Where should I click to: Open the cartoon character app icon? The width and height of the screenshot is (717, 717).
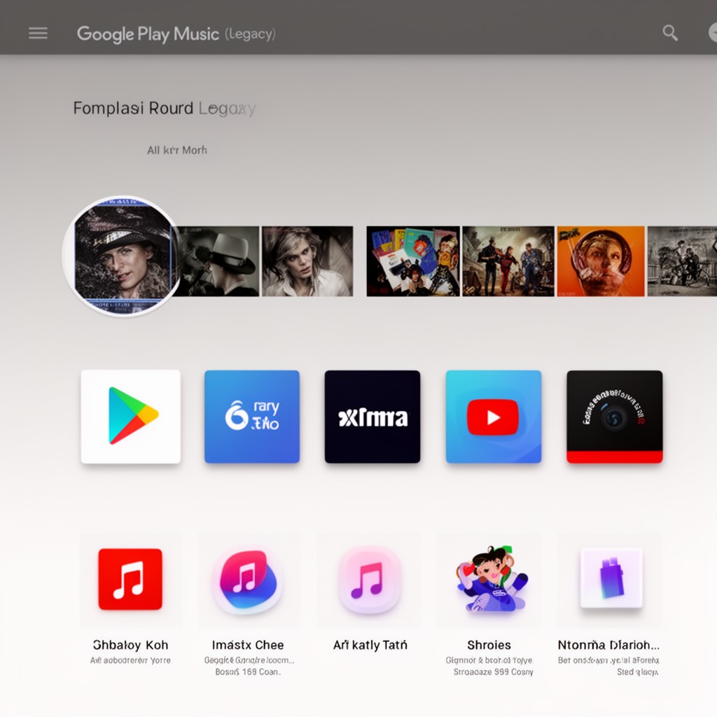(x=492, y=579)
